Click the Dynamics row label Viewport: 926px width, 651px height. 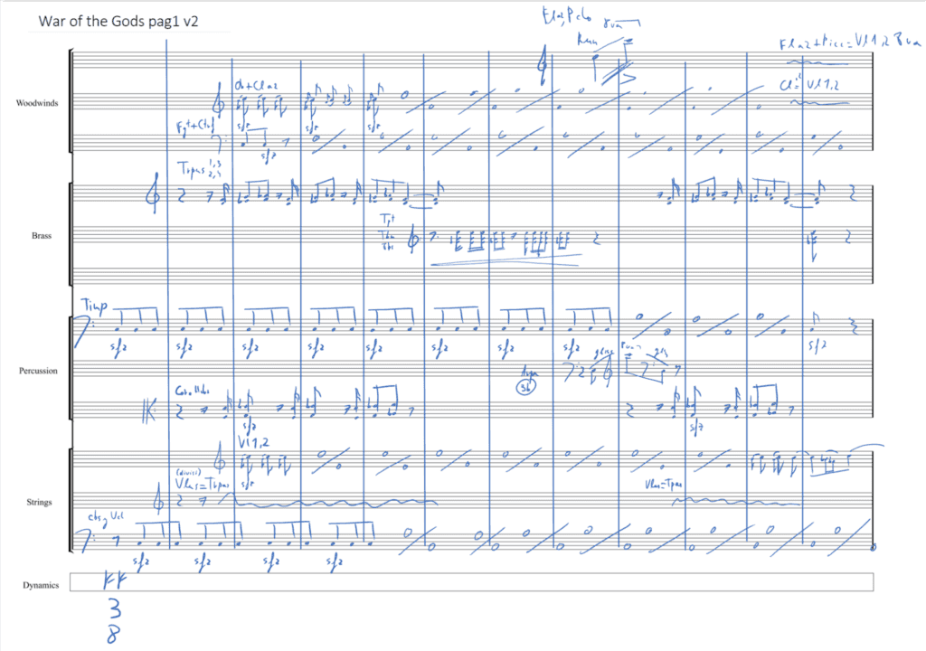41,585
